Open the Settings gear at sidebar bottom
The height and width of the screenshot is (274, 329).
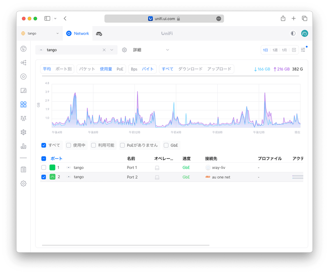[23, 183]
